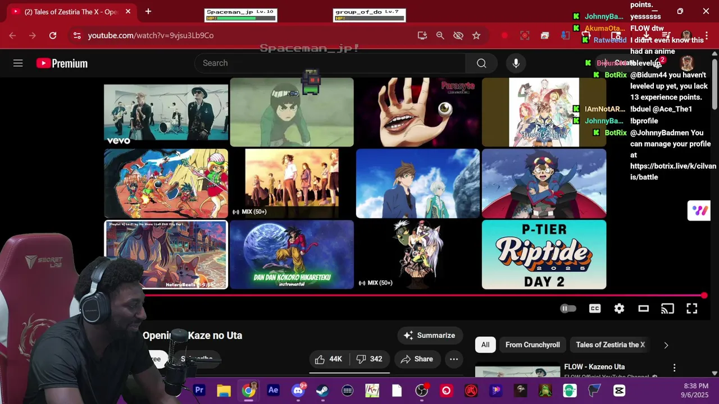The width and height of the screenshot is (719, 404).
Task: Play the vevo band end-screen video
Action: (x=166, y=112)
